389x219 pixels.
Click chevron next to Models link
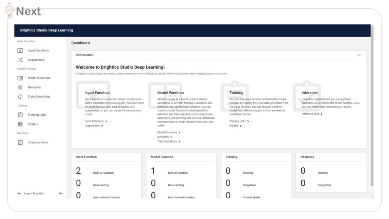pyautogui.click(x=241, y=126)
